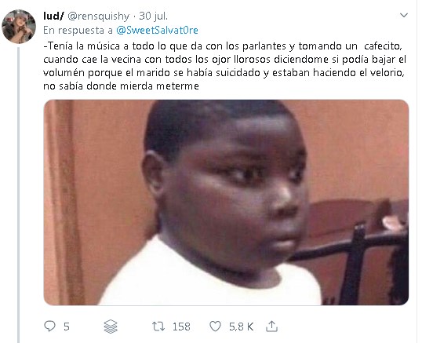The width and height of the screenshot is (422, 343).
Task: Like the tweet with the heart icon
Action: 215,327
